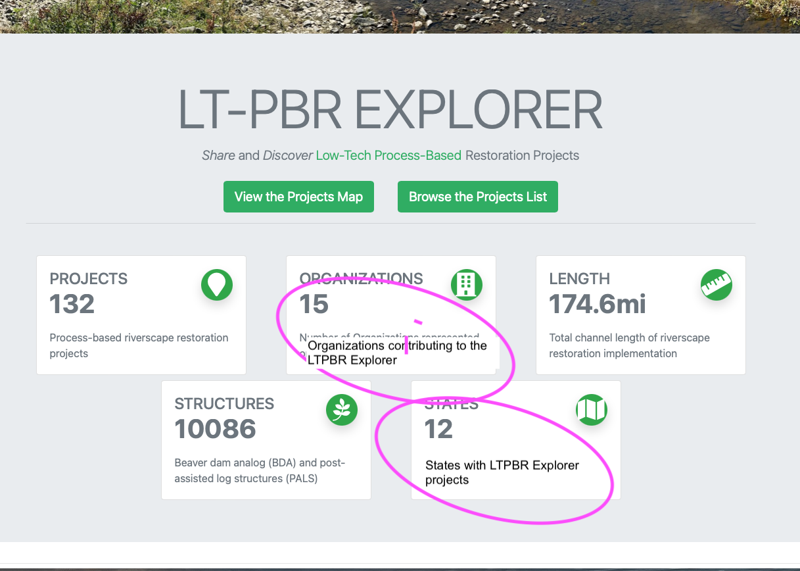Select the STATES statistics card
The width and height of the screenshot is (800, 571).
[515, 439]
